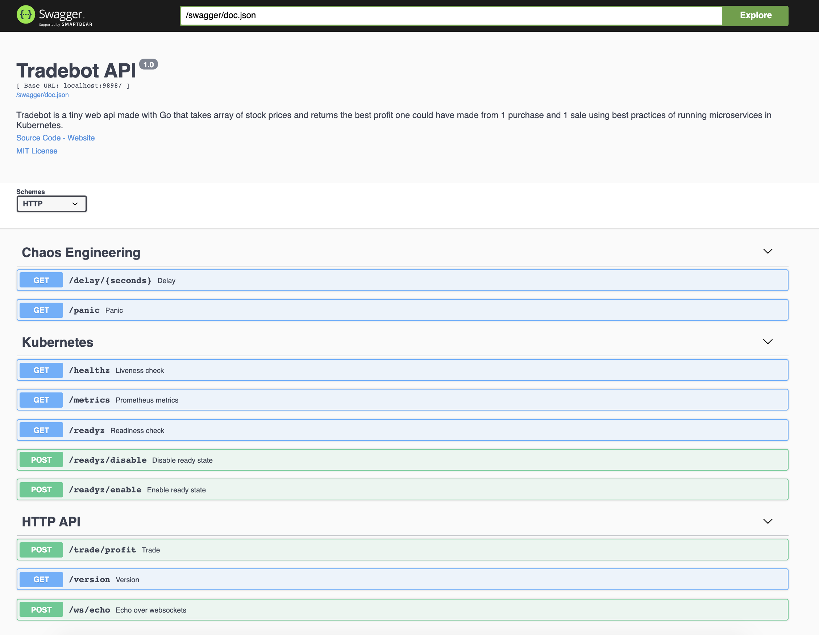Click the POST icon for /readyz/disable

point(42,460)
